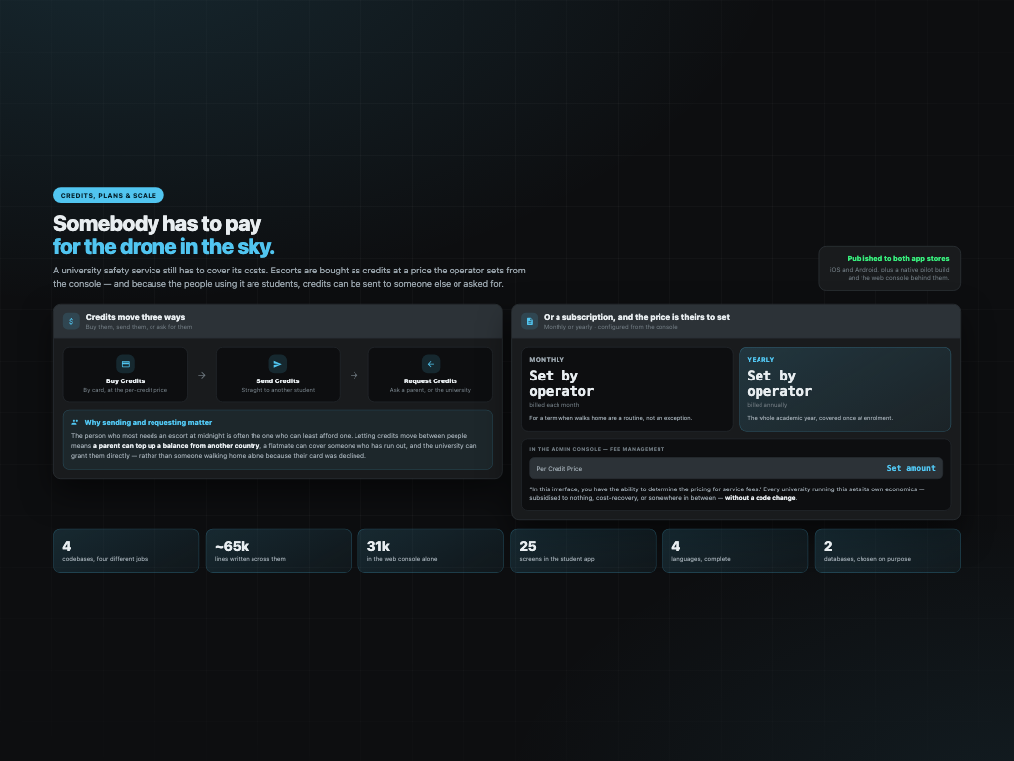Click the left arrow icon above Request Credits
Viewport: 1014px width, 761px height.
coord(430,364)
